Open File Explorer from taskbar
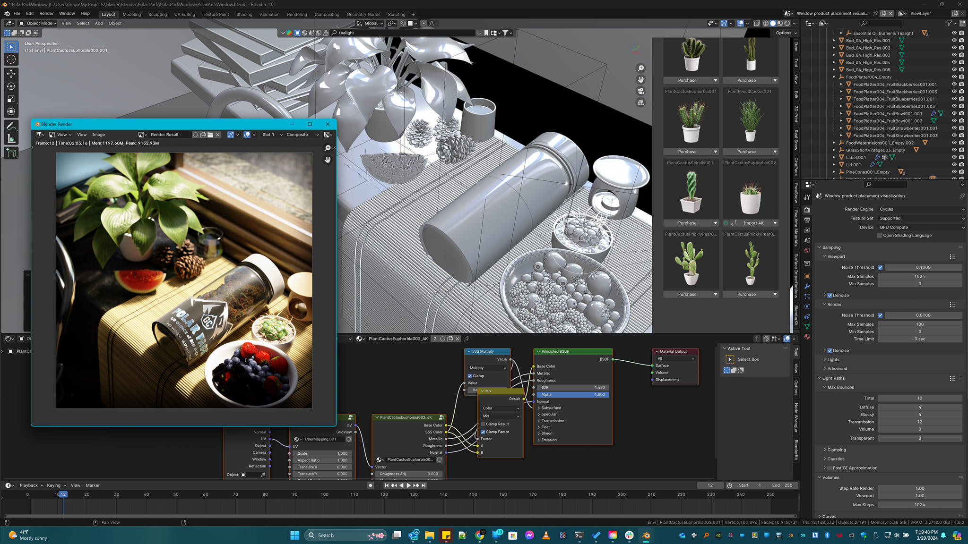Viewport: 968px width, 544px height. coord(429,535)
